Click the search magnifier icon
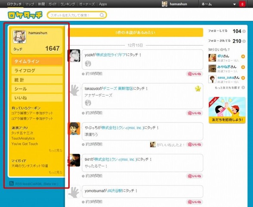Viewport: 253px width, 207px height. [x=102, y=15]
